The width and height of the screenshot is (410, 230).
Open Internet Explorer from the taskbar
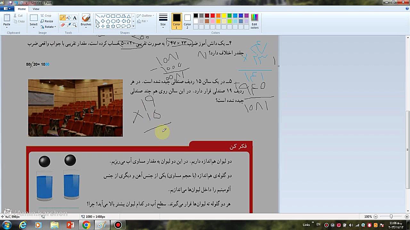(x=23, y=225)
